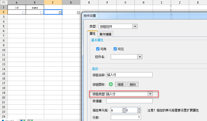
Task: Click the 按钮图标 label
Action: click(x=99, y=84)
